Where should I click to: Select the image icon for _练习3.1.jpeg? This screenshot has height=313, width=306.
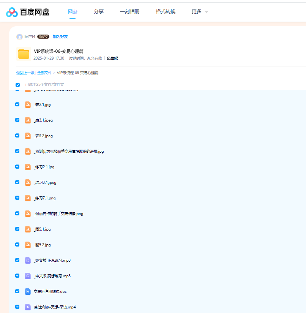coord(28,182)
